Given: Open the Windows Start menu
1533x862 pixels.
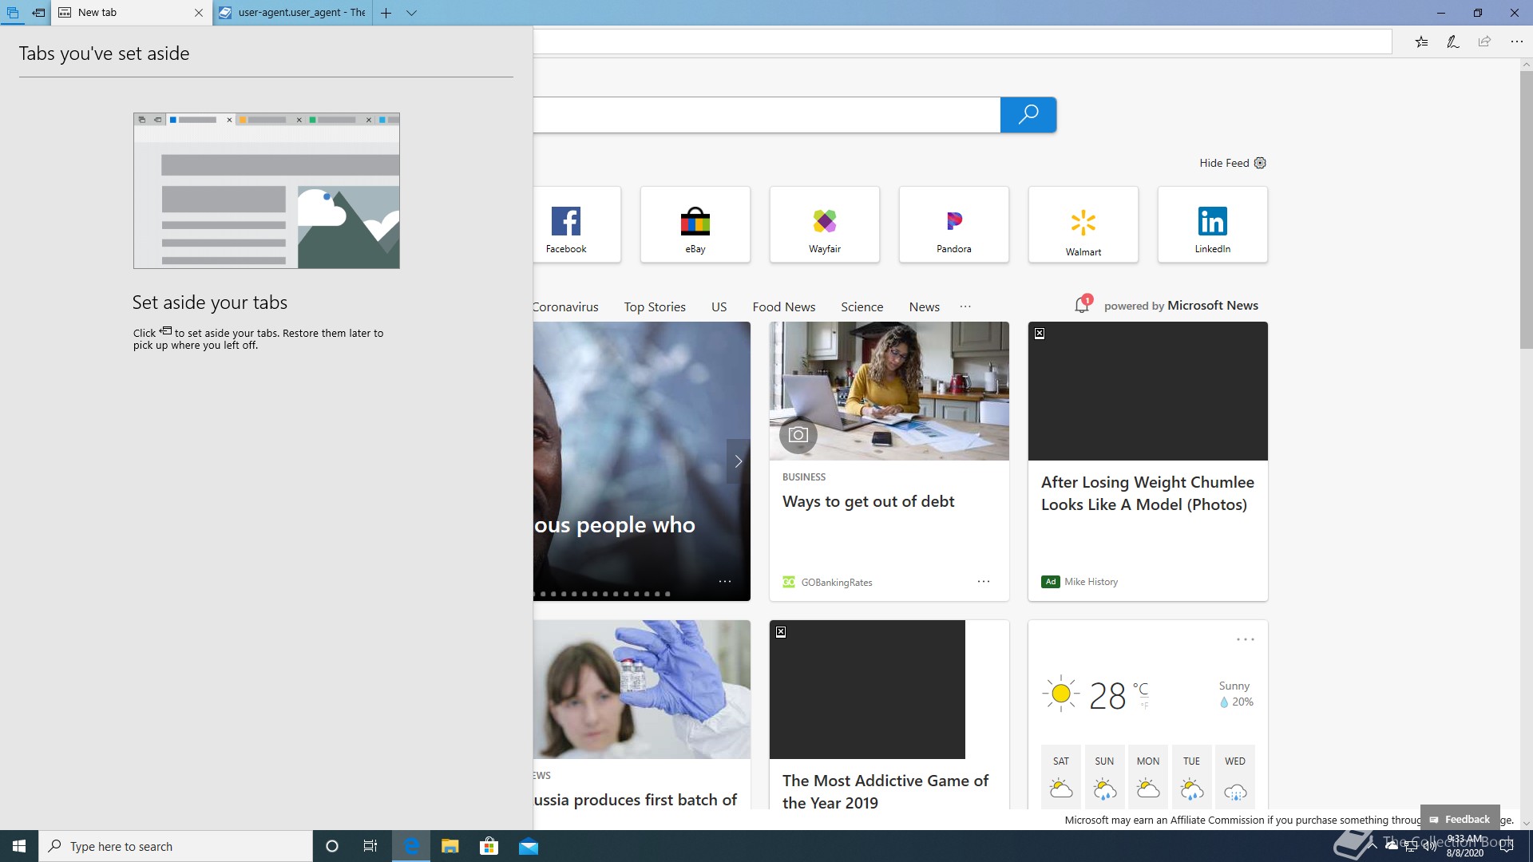Looking at the screenshot, I should click(19, 846).
